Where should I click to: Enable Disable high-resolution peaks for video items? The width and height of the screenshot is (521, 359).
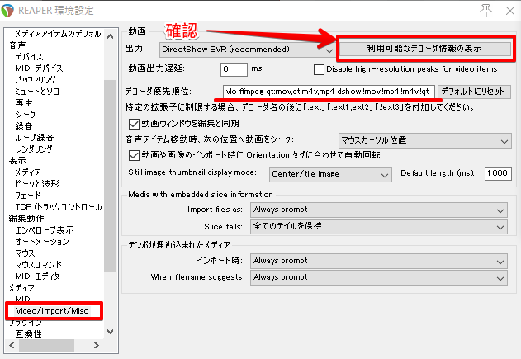(x=319, y=69)
